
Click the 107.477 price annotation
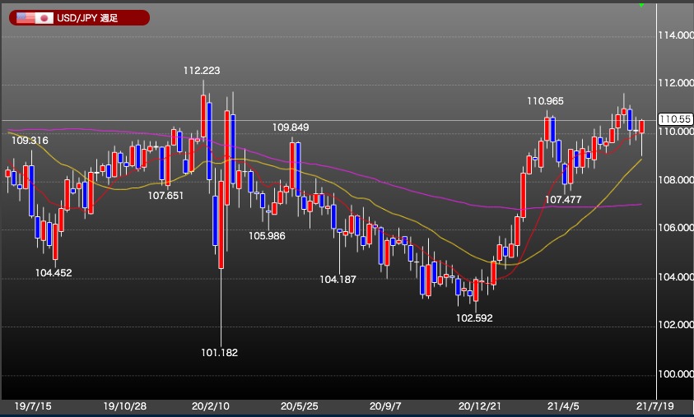(563, 200)
